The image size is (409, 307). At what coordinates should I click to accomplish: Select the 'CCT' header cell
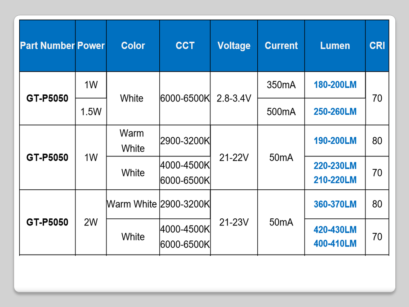pos(185,46)
